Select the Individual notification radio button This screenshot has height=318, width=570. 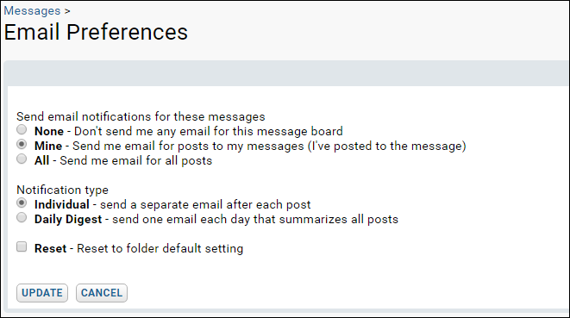22,203
